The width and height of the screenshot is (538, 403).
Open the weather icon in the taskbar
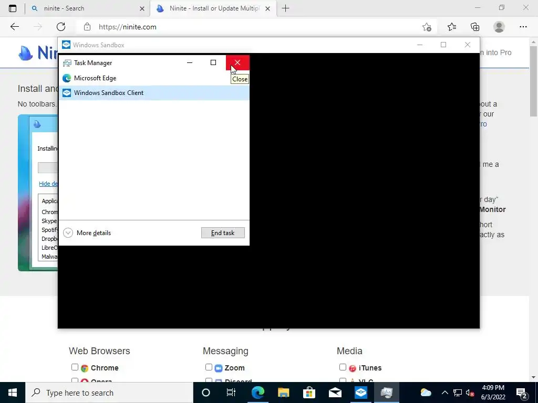pos(426,393)
